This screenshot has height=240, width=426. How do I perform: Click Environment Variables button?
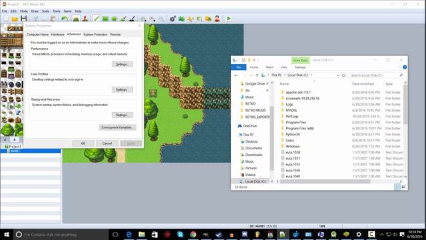tap(117, 127)
